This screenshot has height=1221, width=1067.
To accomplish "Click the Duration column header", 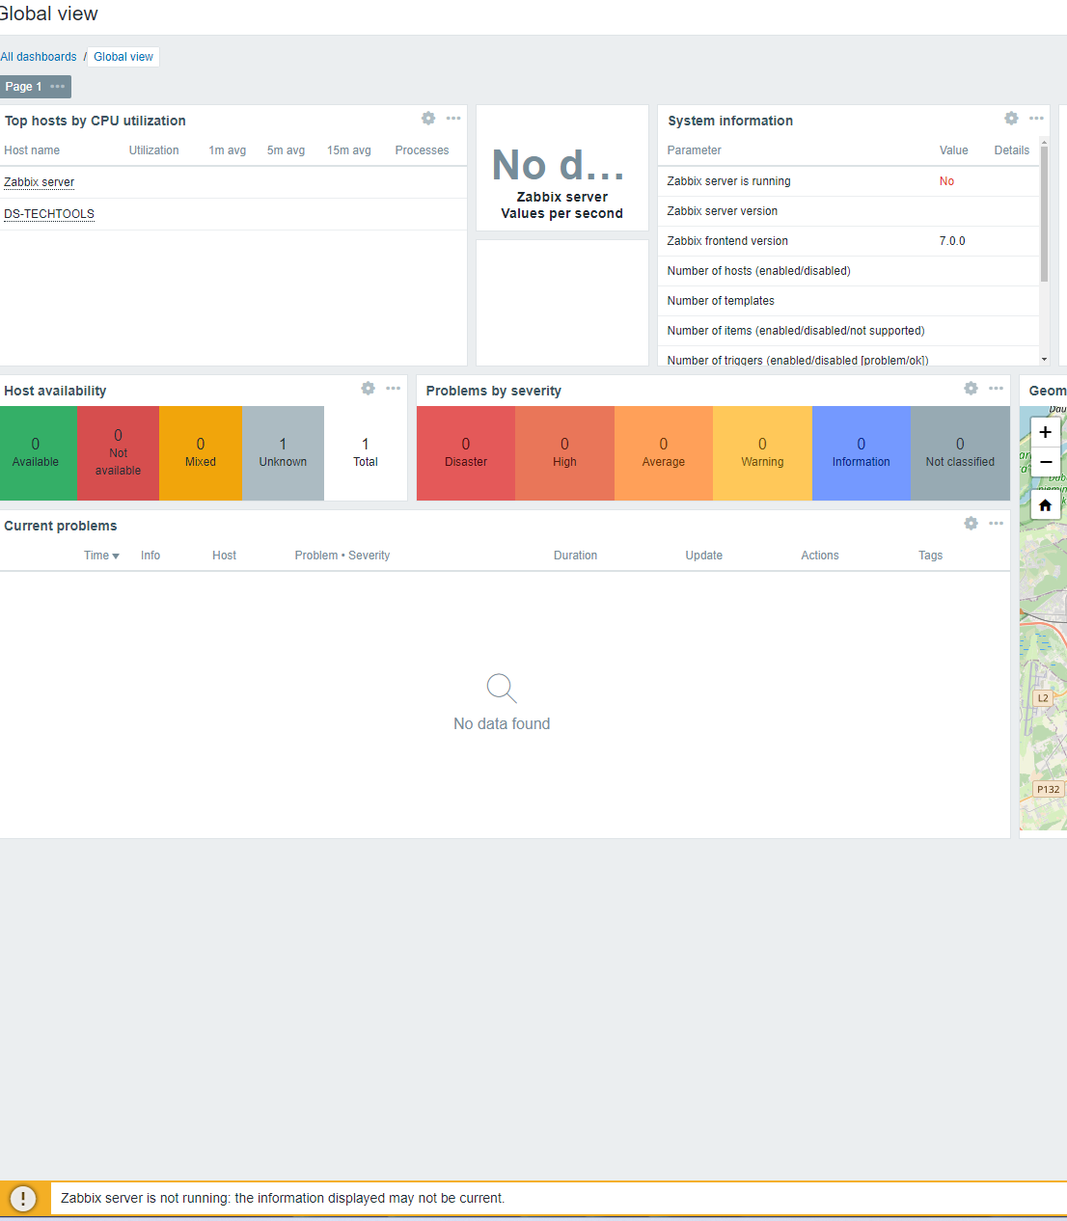I will [x=575, y=556].
